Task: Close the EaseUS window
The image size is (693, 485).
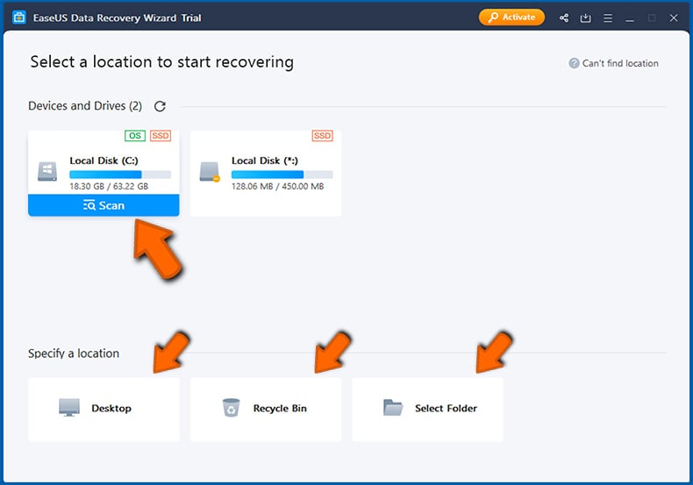Action: (x=674, y=18)
